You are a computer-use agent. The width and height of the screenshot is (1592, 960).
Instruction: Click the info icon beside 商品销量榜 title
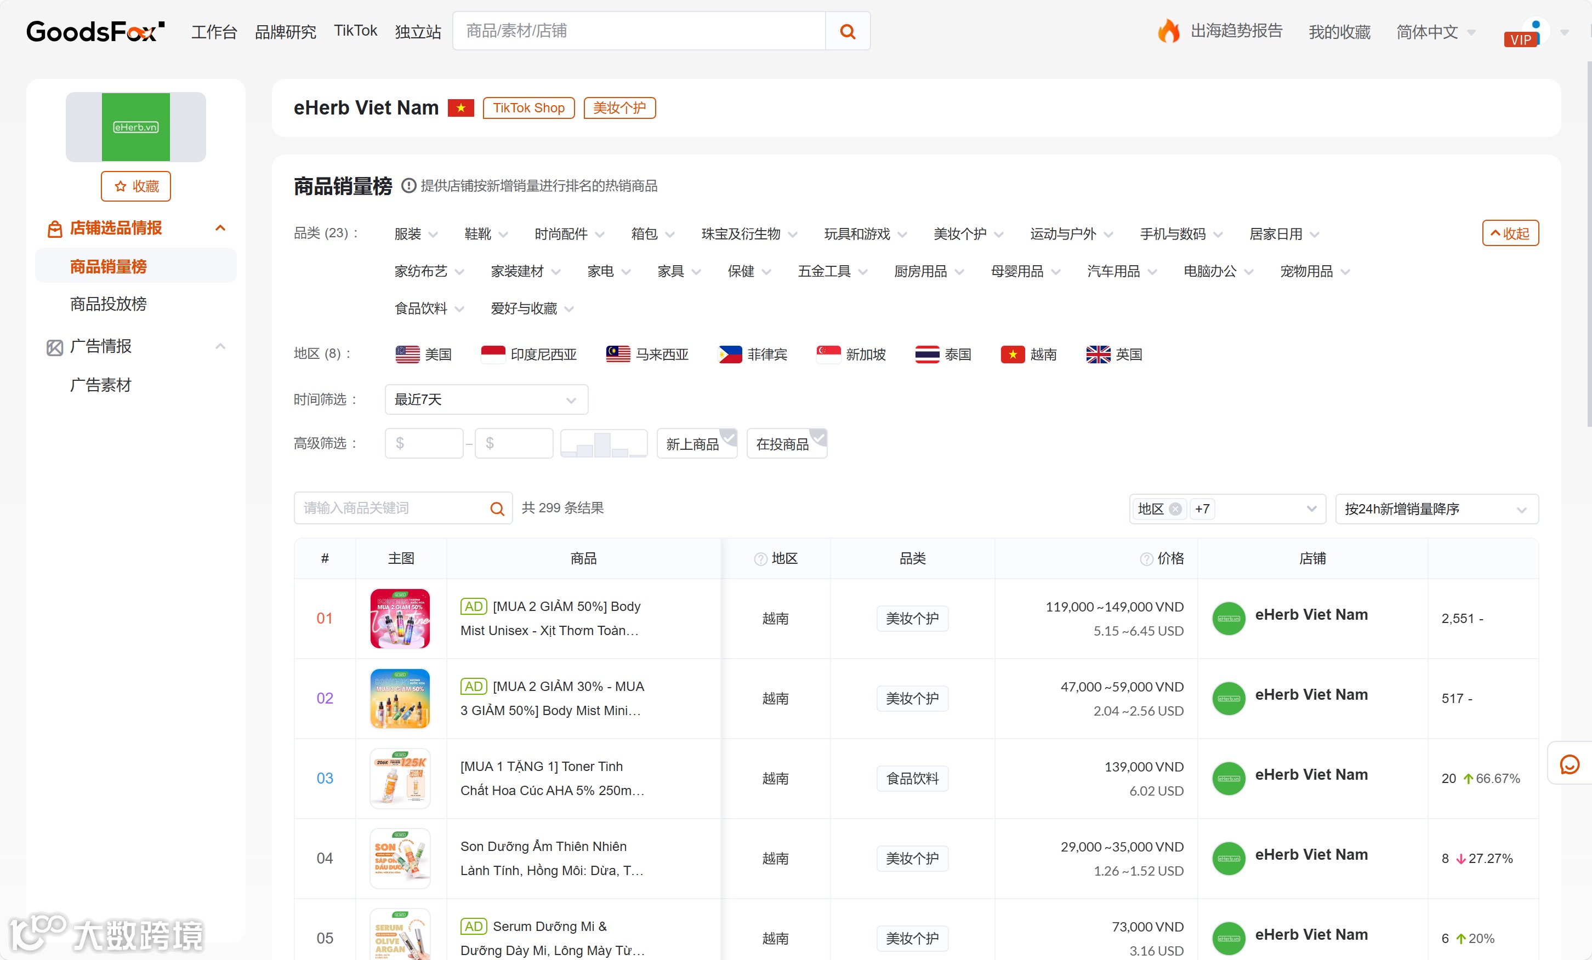click(408, 186)
